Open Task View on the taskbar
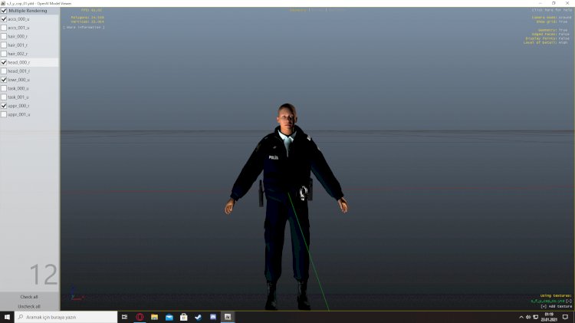Image resolution: width=575 pixels, height=323 pixels. pyautogui.click(x=124, y=317)
